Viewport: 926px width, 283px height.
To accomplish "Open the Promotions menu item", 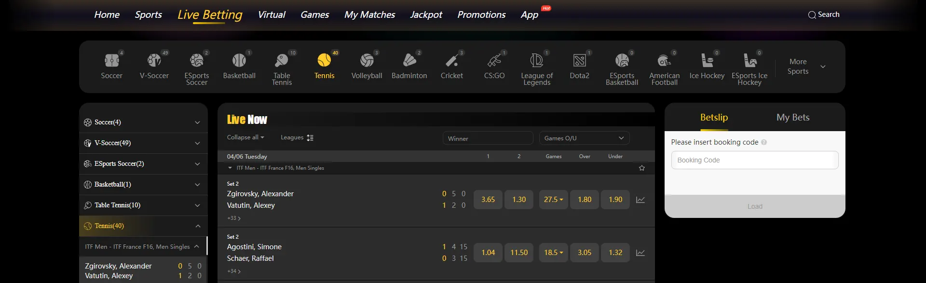I will pyautogui.click(x=481, y=15).
